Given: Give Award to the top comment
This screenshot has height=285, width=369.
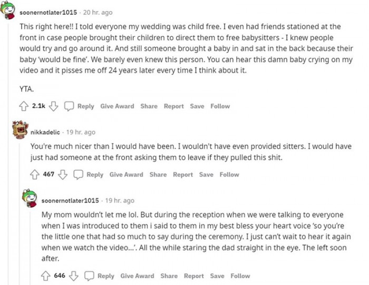Looking at the screenshot, I should click(117, 106).
